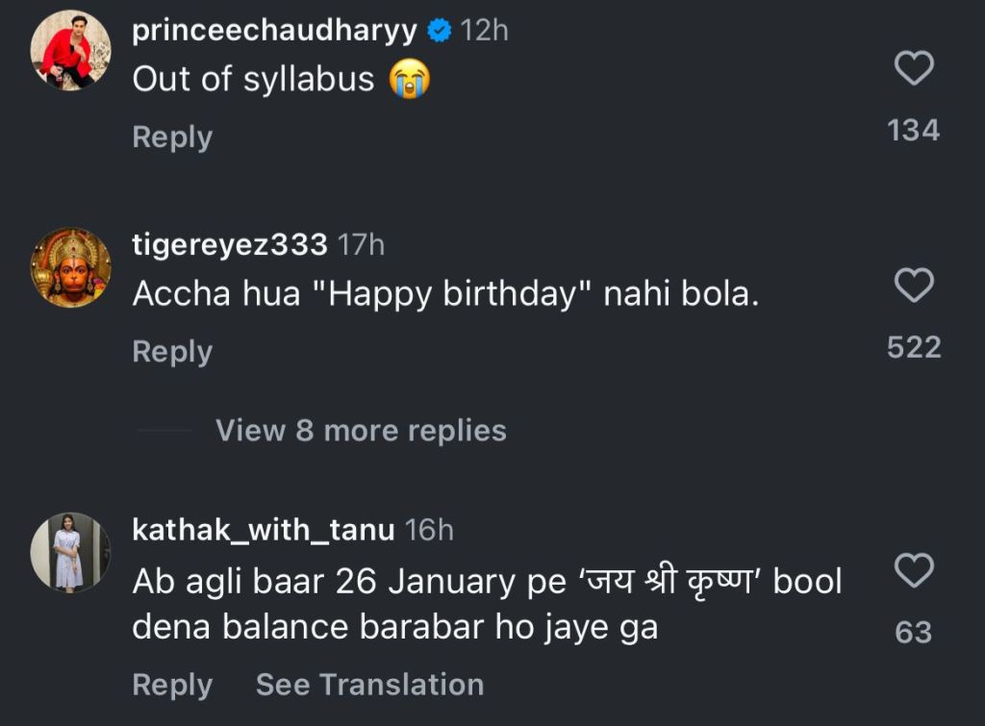985x726 pixels.
Task: Like kathak_with_tanu's comment with heart
Action: (914, 570)
